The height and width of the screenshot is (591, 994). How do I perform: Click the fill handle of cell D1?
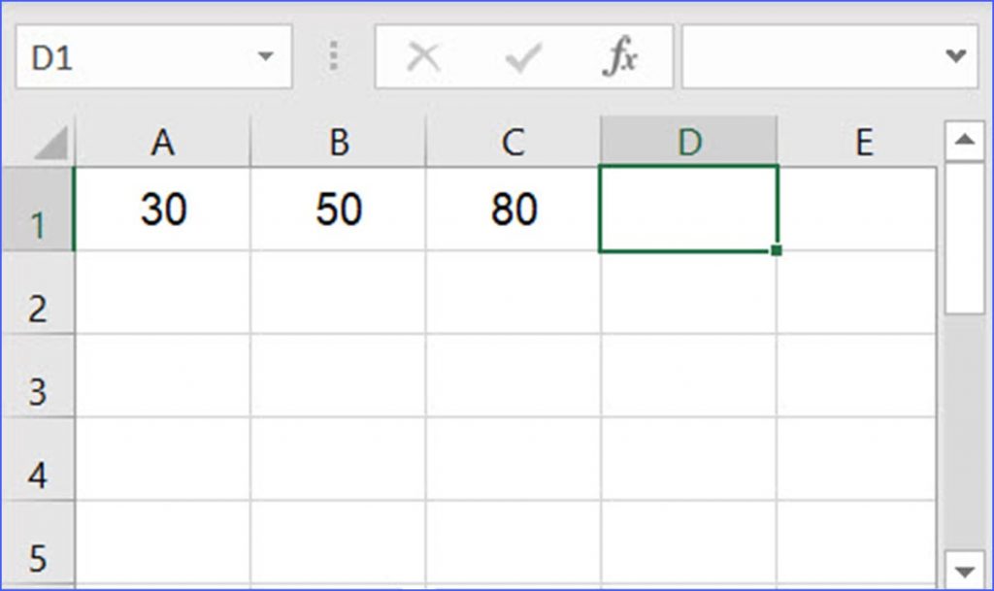pos(776,250)
